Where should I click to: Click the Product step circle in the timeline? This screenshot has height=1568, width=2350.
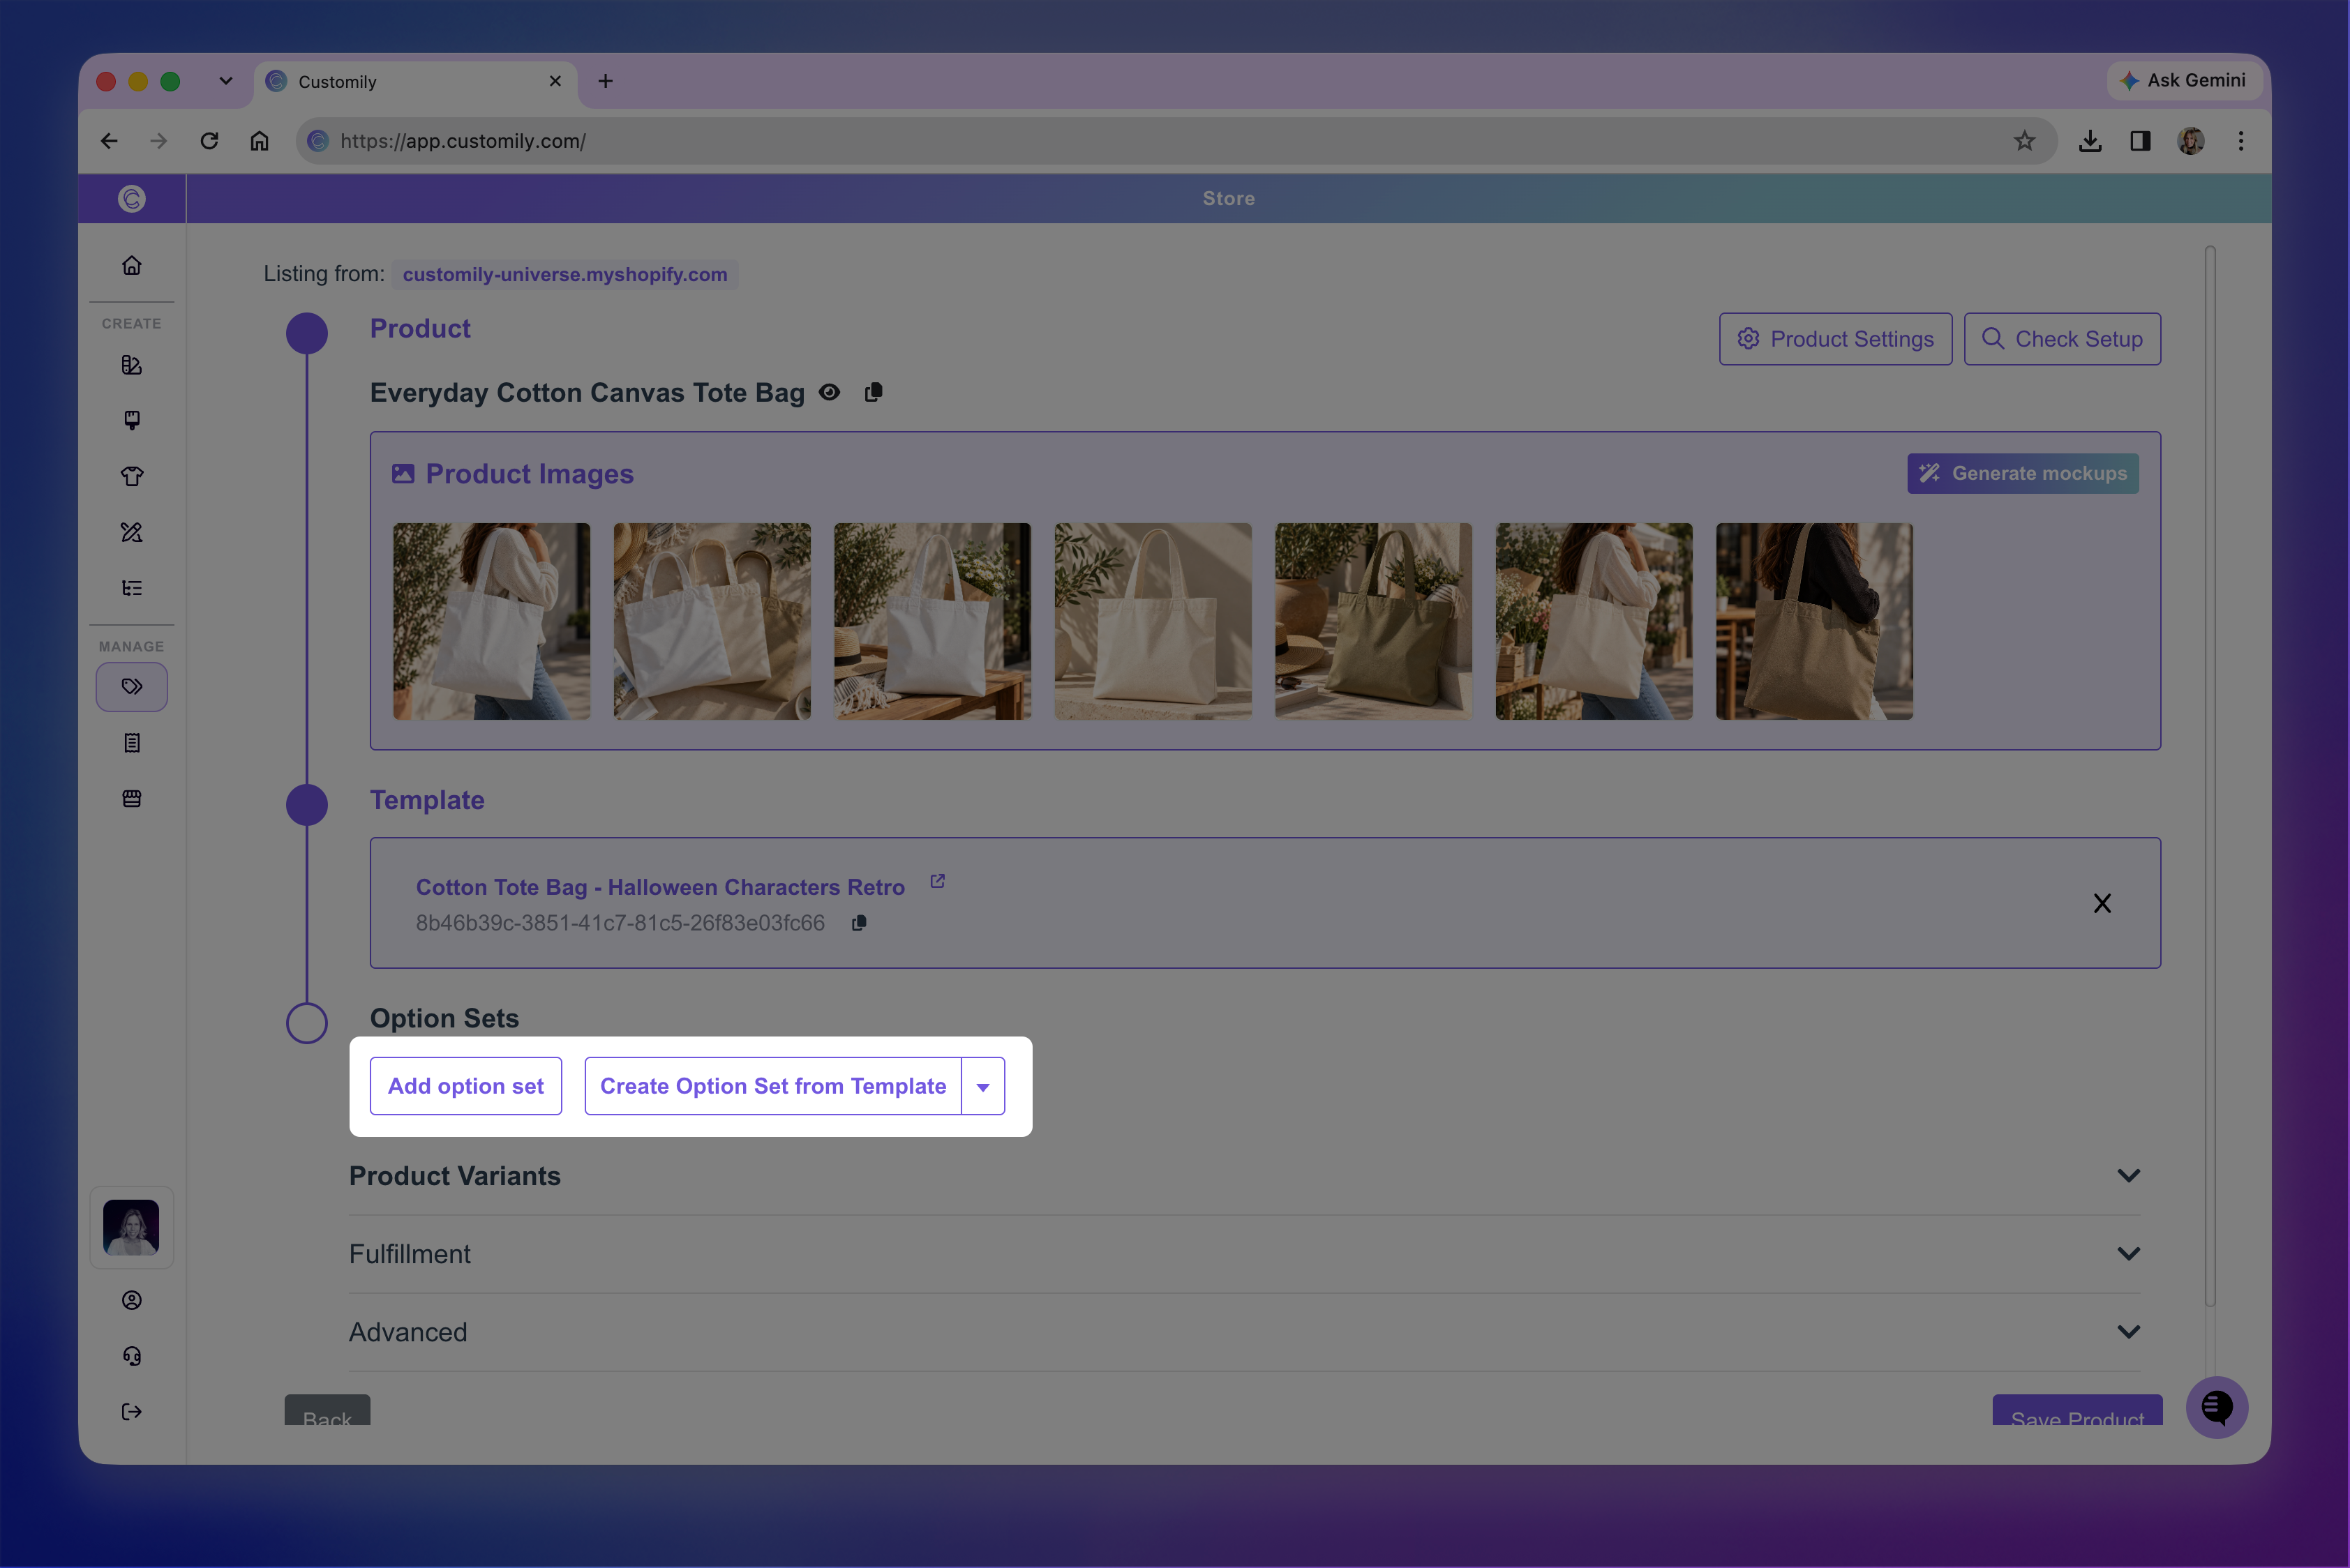coord(307,333)
